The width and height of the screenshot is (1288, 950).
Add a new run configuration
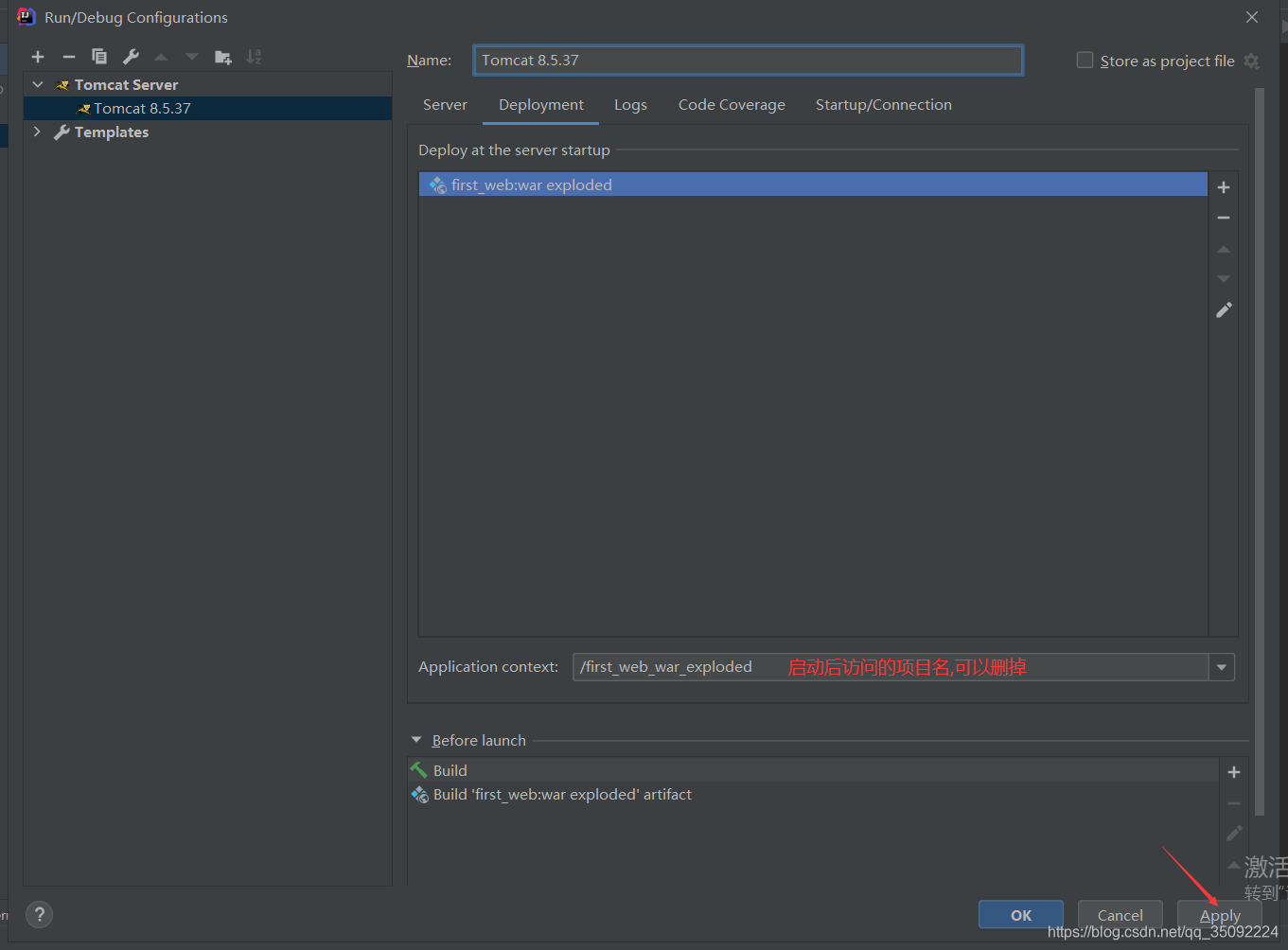tap(38, 57)
